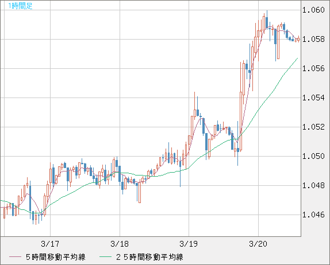Viewport: 330px width, 265px height.
Task: Click the 25時間移動平均線 legend text
Action: 149,257
